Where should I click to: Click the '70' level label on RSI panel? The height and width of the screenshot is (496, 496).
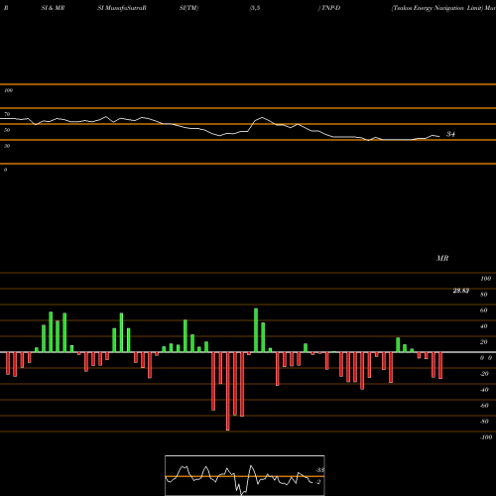coord(7,114)
